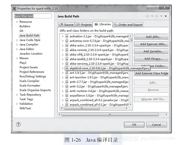
Task: Select WikiText in the properties tree
Action: pos(25,108)
